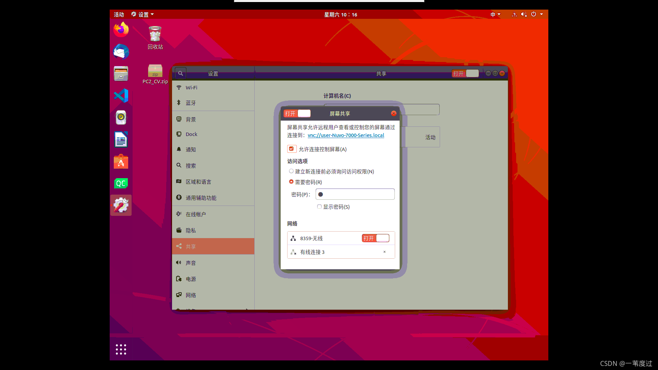Open the Files manager dock icon
The width and height of the screenshot is (658, 370).
pyautogui.click(x=121, y=74)
